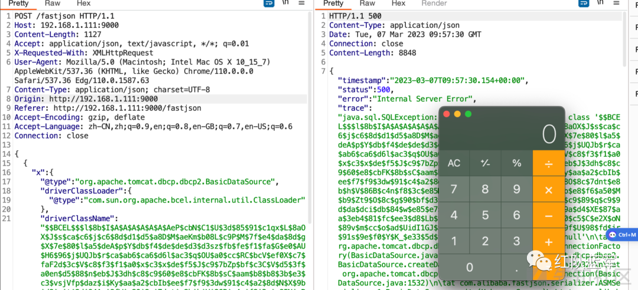This screenshot has width=638, height=290.
Task: Click the response panel vertical scrollbar
Action: pyautogui.click(x=625, y=38)
